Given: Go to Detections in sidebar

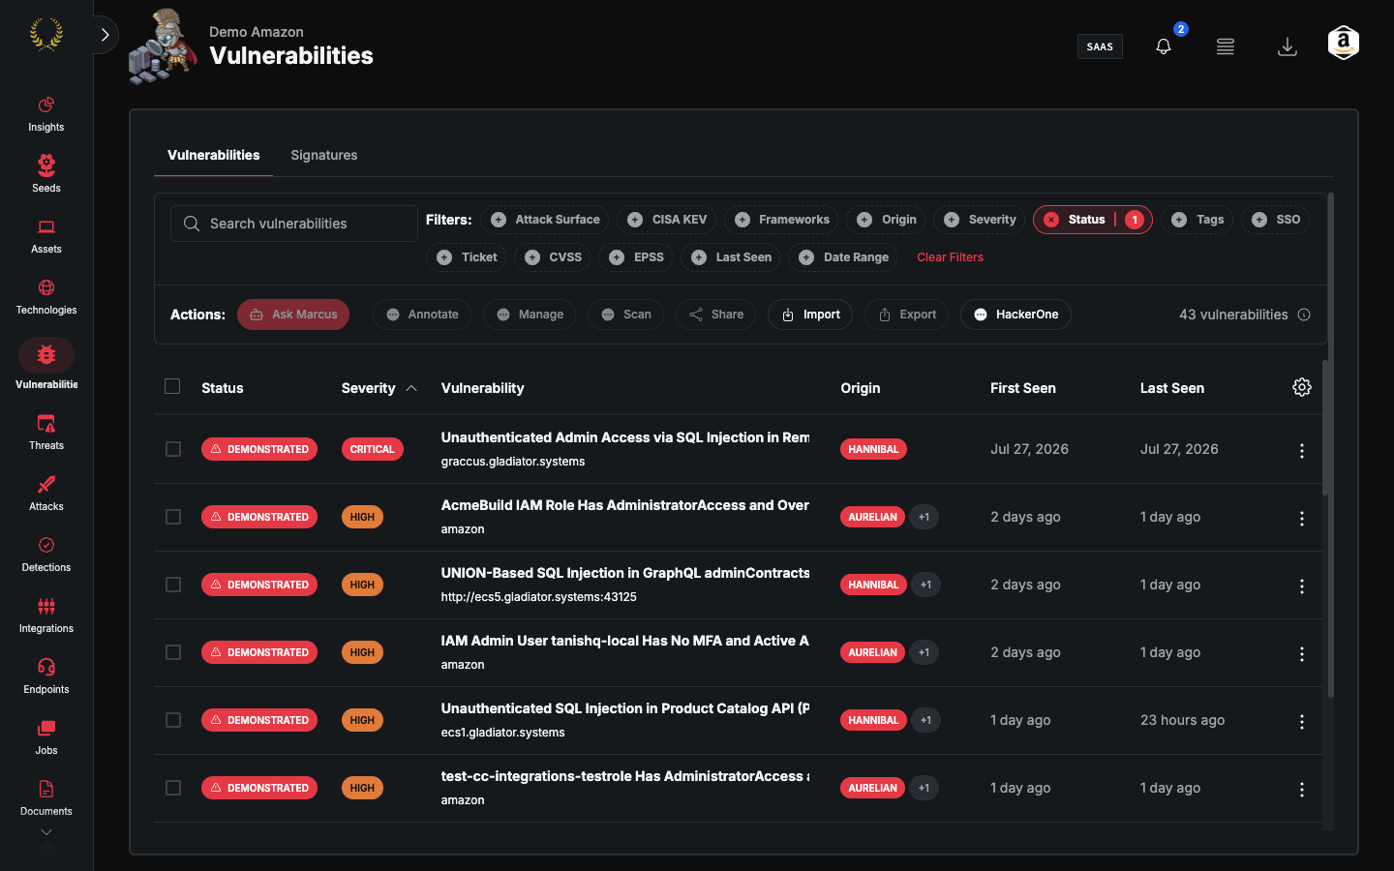Looking at the screenshot, I should pyautogui.click(x=45, y=554).
